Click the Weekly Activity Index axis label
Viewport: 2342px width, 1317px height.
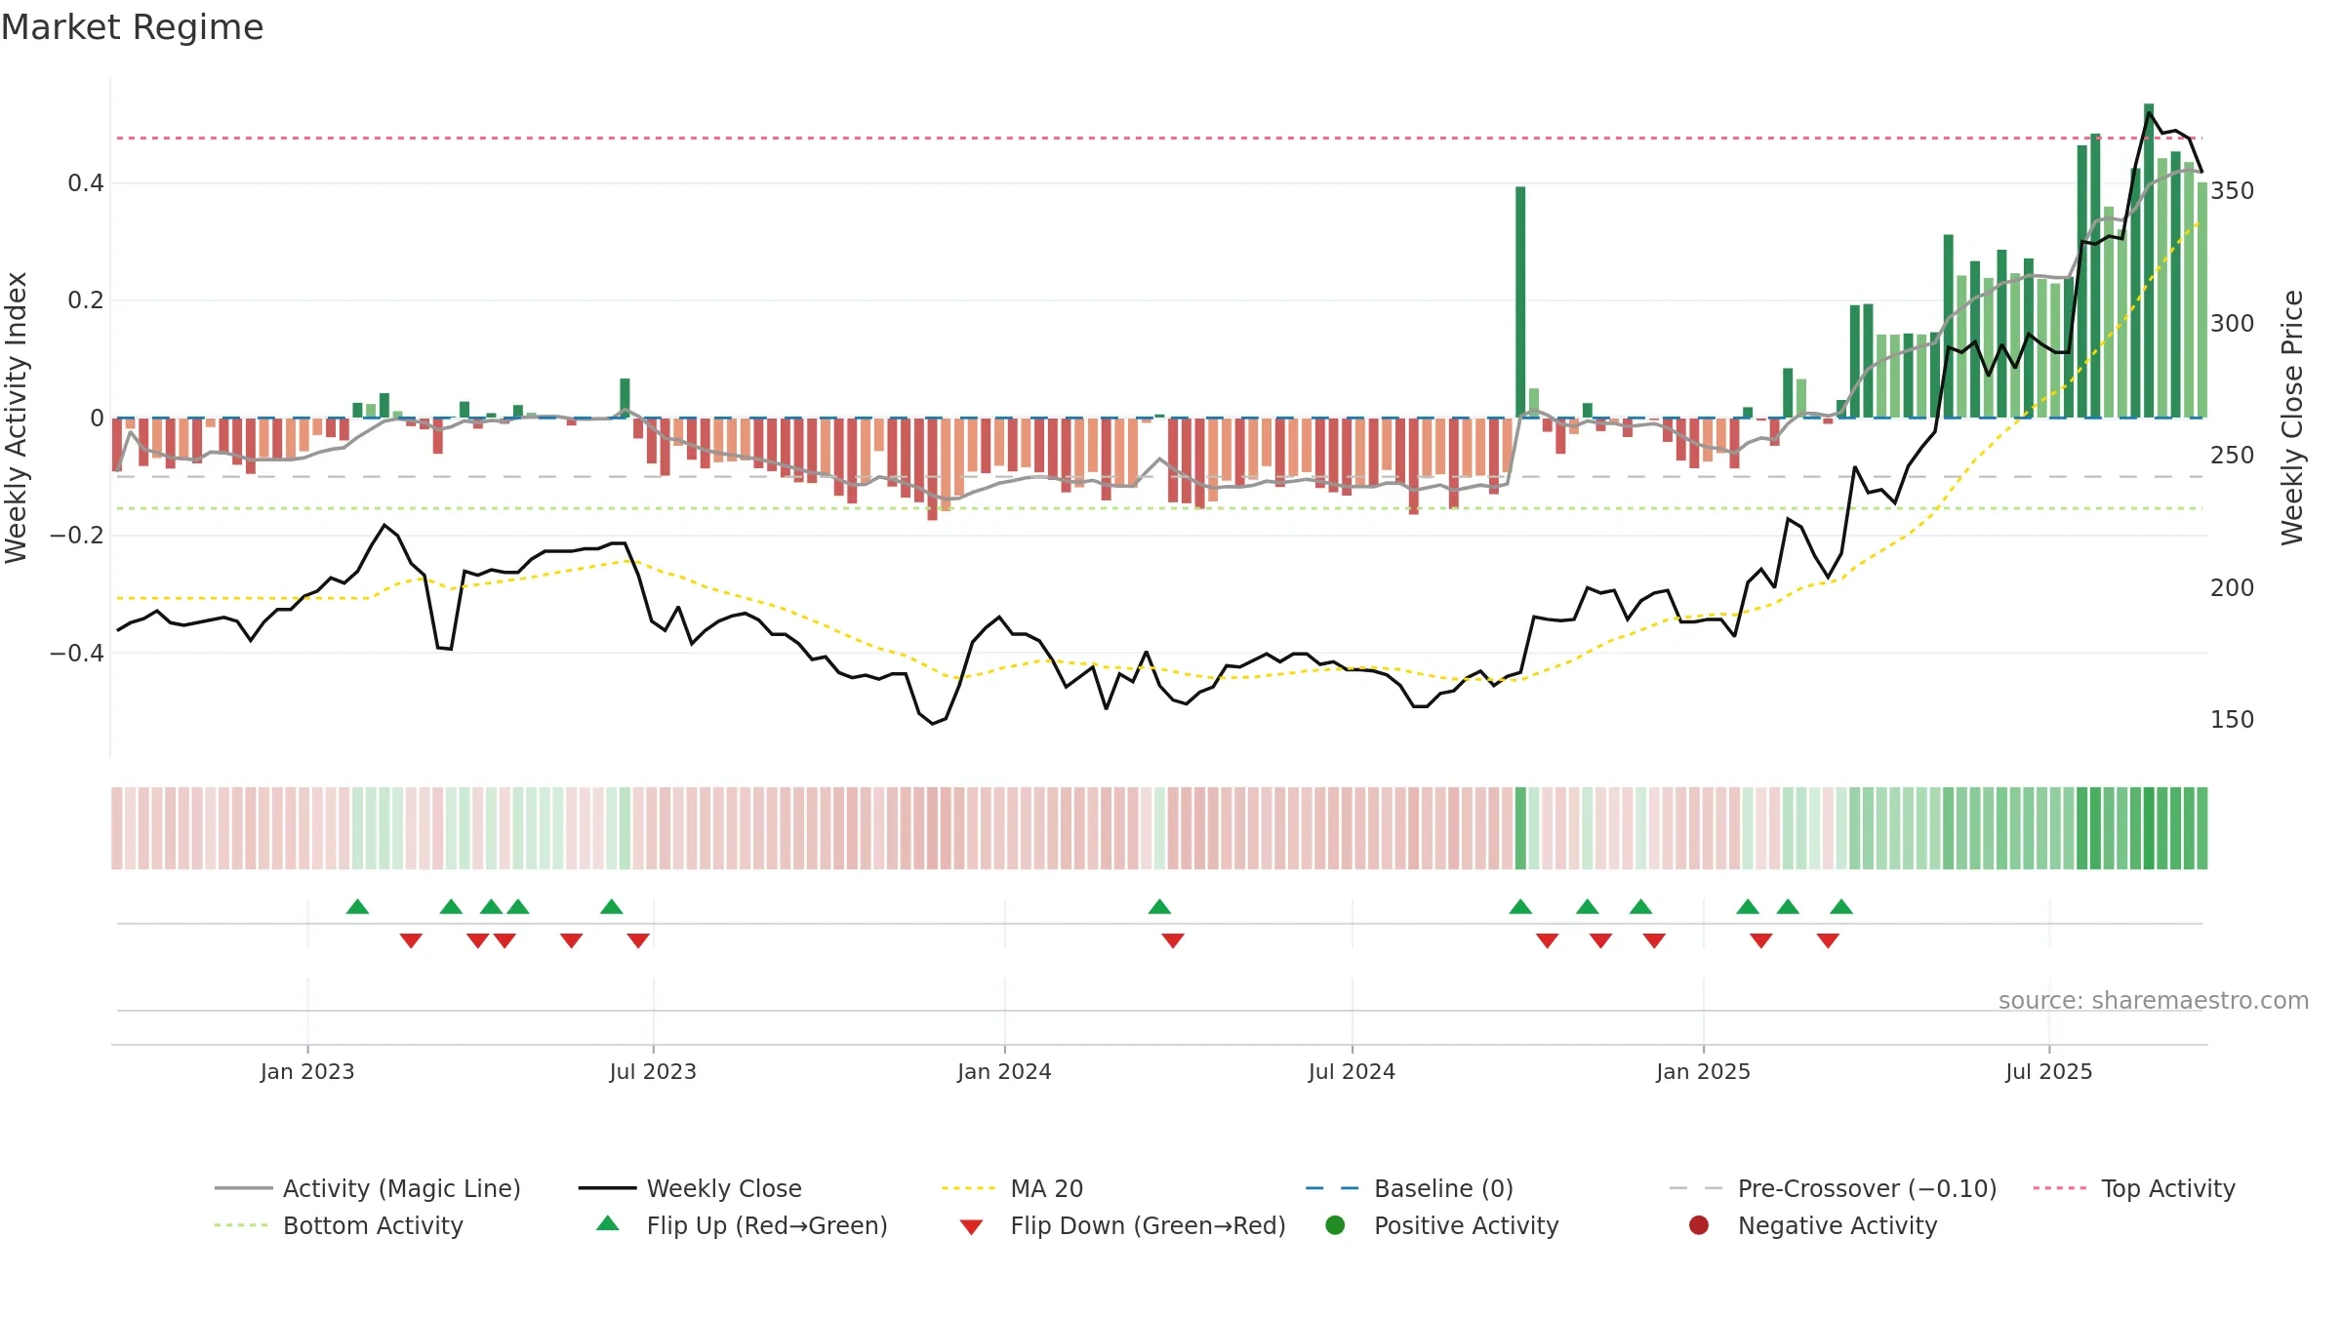coord(17,418)
